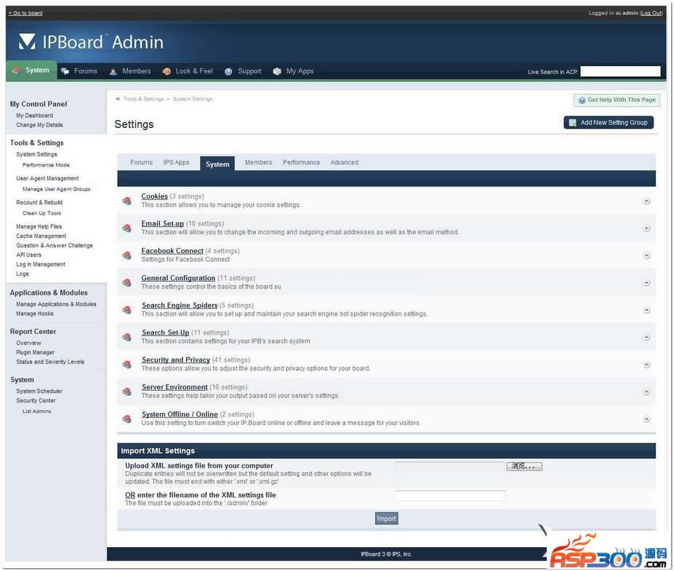The height and width of the screenshot is (571, 674).
Task: Switch to the Members settings tab
Action: (x=258, y=162)
